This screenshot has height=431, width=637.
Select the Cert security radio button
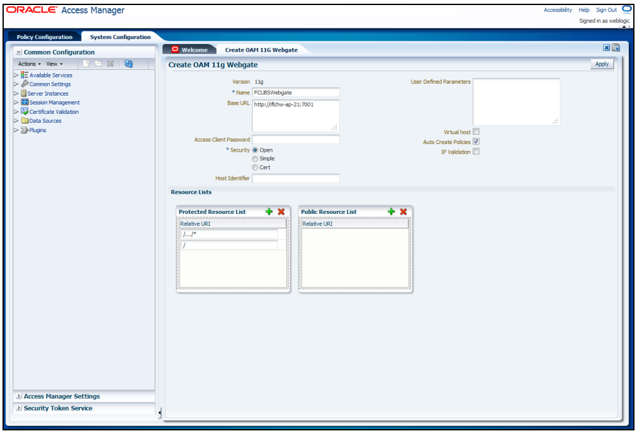pos(255,167)
